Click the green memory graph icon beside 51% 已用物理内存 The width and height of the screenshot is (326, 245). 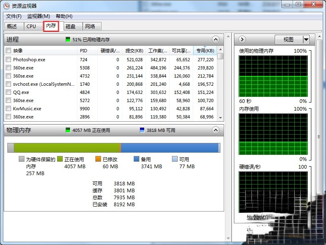tap(67, 40)
